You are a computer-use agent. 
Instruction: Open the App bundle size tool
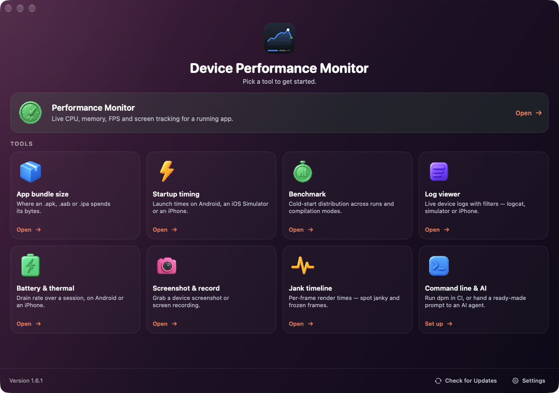pyautogui.click(x=29, y=230)
